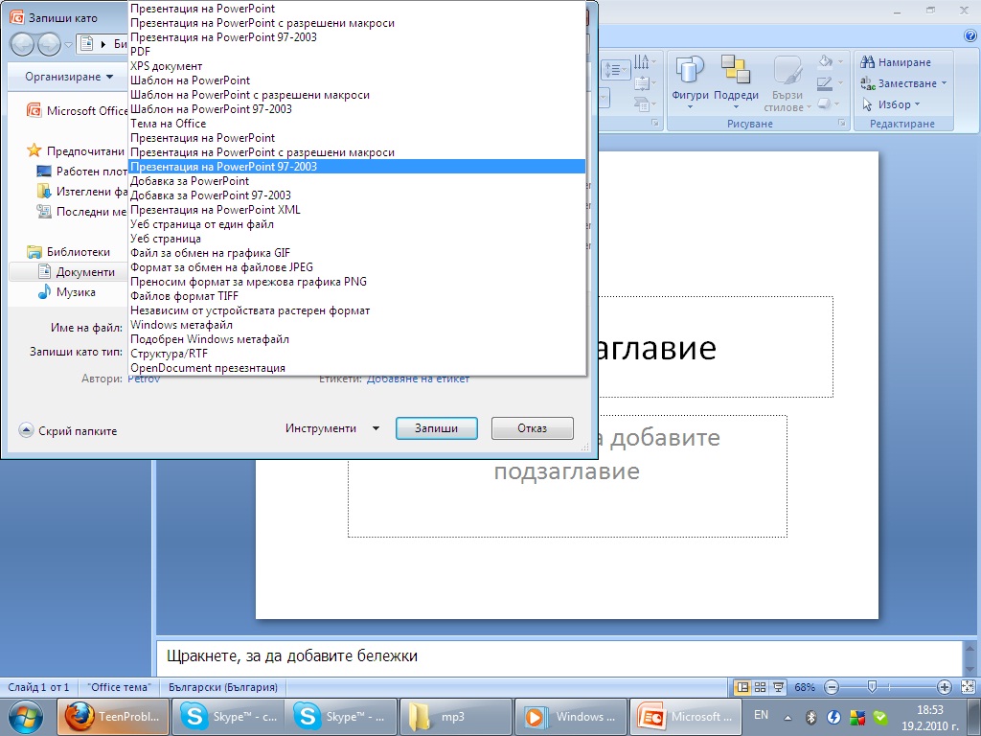Open the Изтеглени файлове folder

tap(82, 191)
